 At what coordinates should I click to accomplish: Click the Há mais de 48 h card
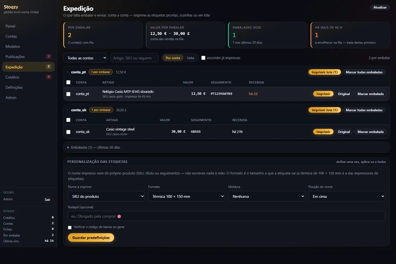tap(350, 35)
